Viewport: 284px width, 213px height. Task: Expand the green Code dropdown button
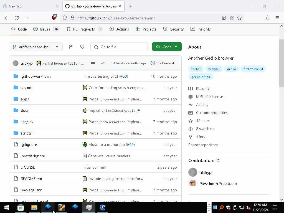(167, 47)
